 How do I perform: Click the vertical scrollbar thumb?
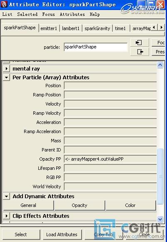160,176
